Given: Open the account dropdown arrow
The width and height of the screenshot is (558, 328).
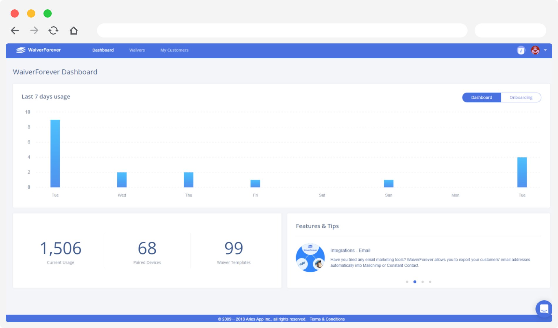Looking at the screenshot, I should click(546, 50).
